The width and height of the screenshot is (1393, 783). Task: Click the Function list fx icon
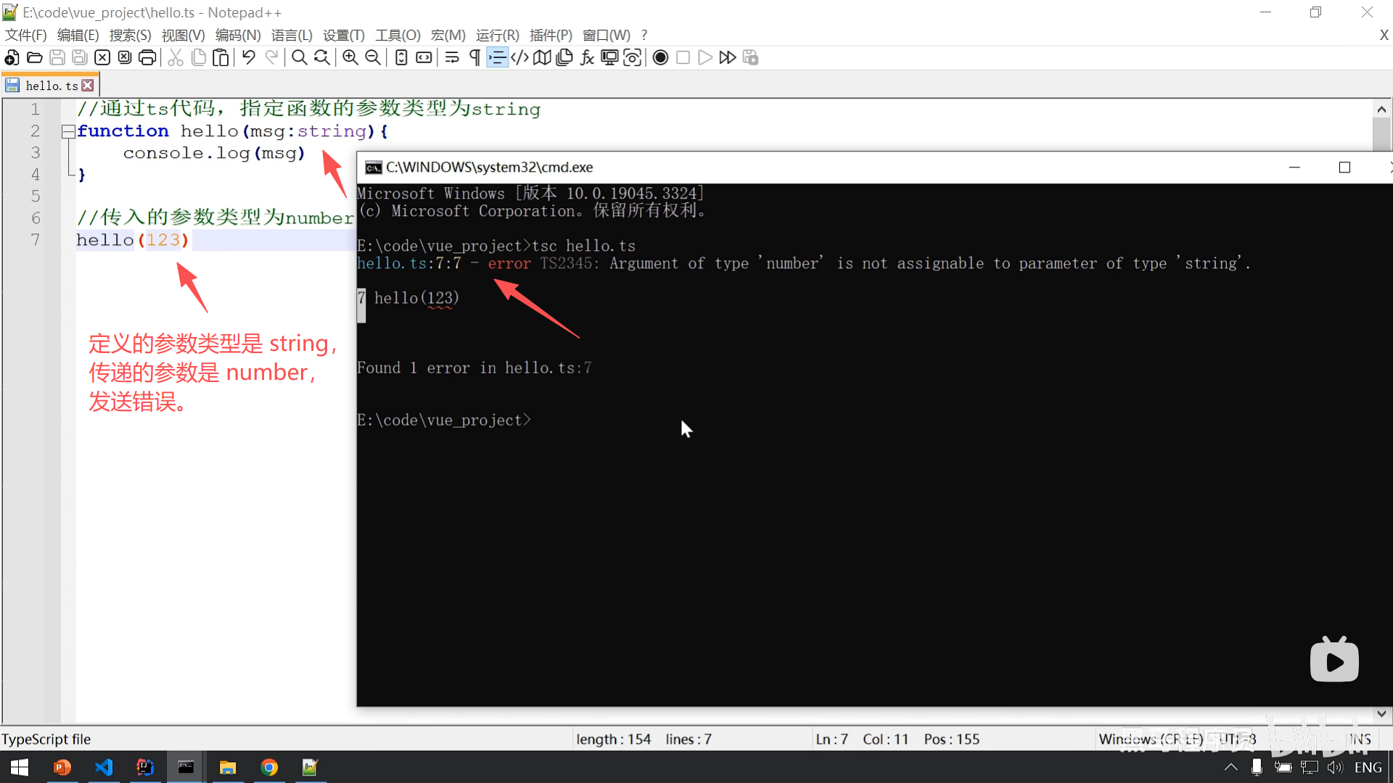587,58
